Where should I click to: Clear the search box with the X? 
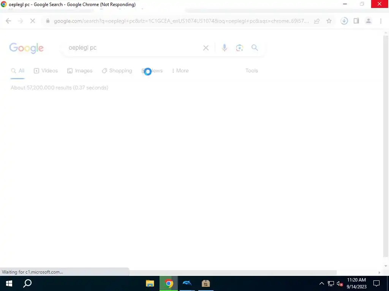click(206, 48)
